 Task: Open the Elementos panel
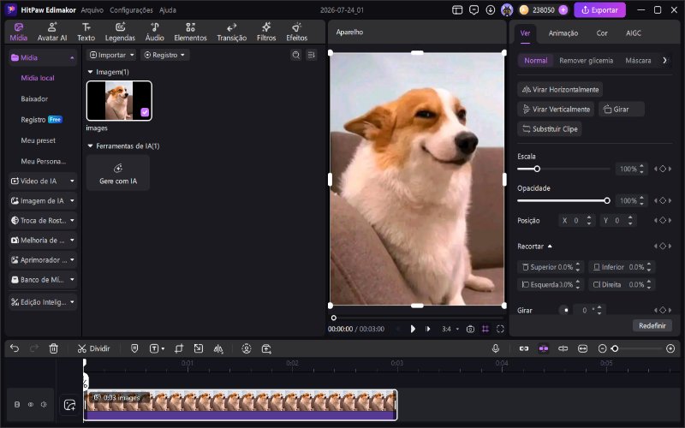[190, 32]
